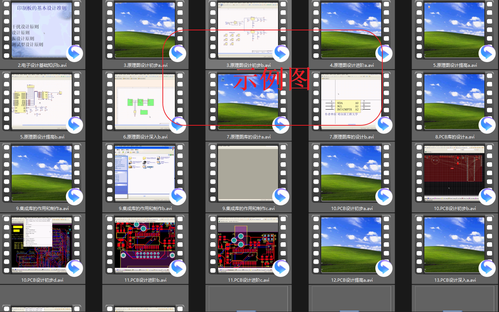Open the 2.电子设计基础知识b.avi video thumbnail
499x312 pixels.
point(42,30)
